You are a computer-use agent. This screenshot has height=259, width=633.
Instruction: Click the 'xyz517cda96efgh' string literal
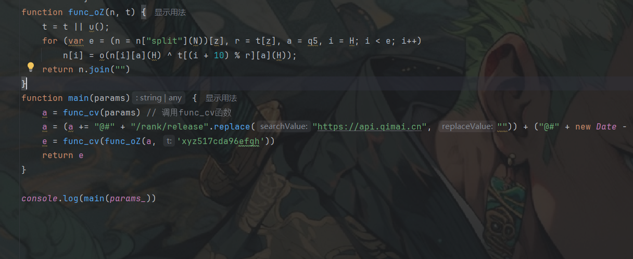click(x=221, y=141)
